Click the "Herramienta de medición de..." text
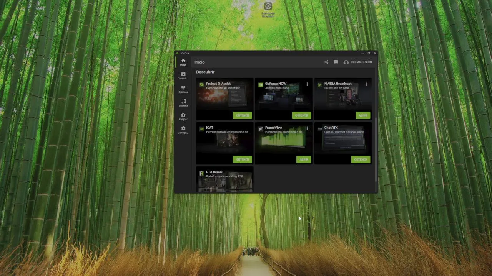 pos(284,132)
